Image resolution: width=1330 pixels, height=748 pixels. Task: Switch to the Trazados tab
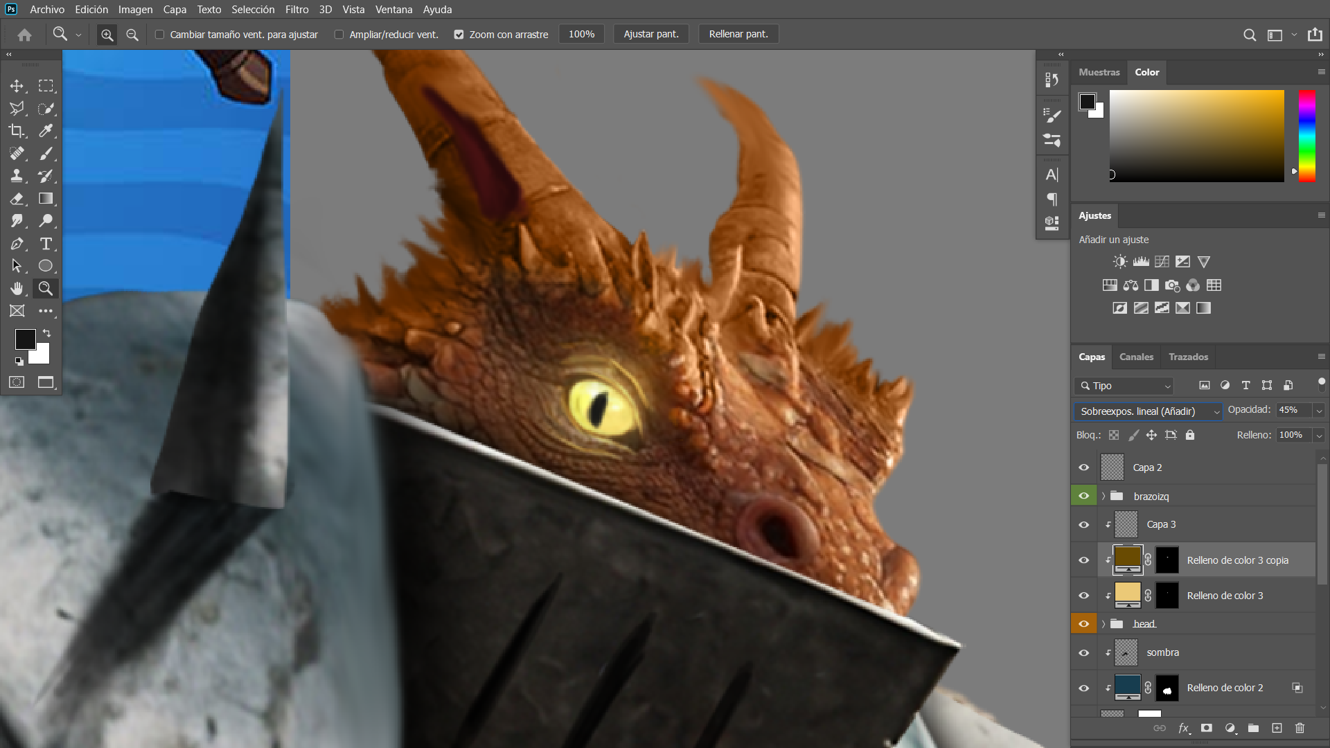coord(1188,357)
